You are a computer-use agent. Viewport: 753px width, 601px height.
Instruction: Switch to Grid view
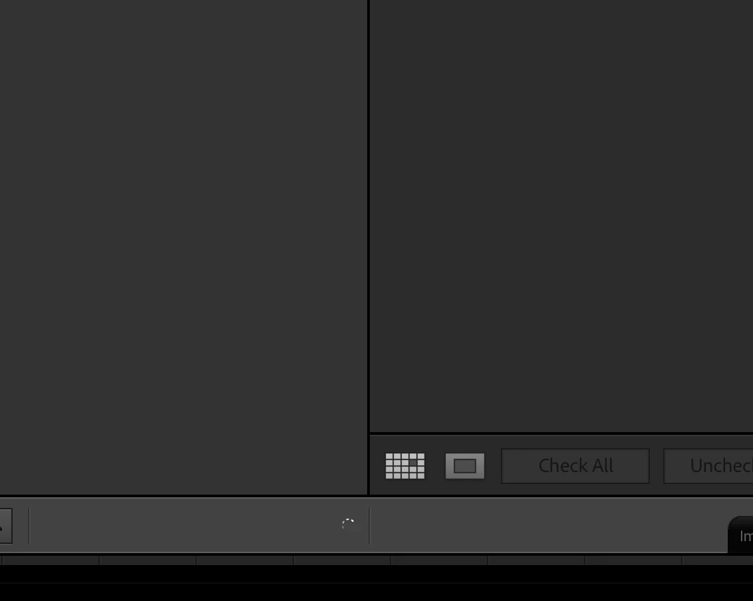click(405, 465)
